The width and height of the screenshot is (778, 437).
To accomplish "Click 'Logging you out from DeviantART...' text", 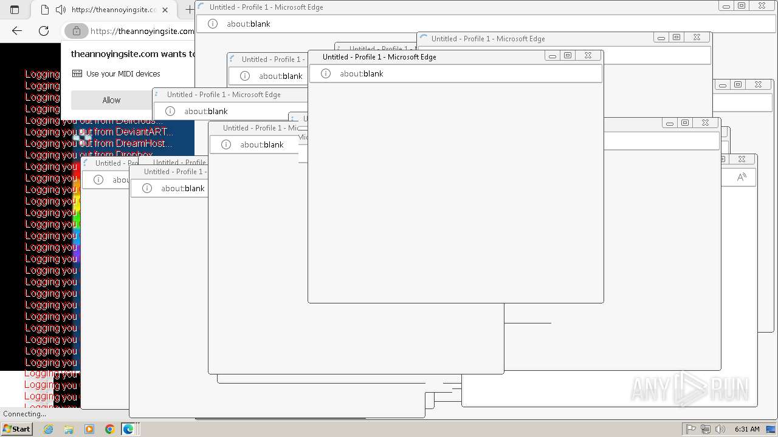I will coord(99,132).
